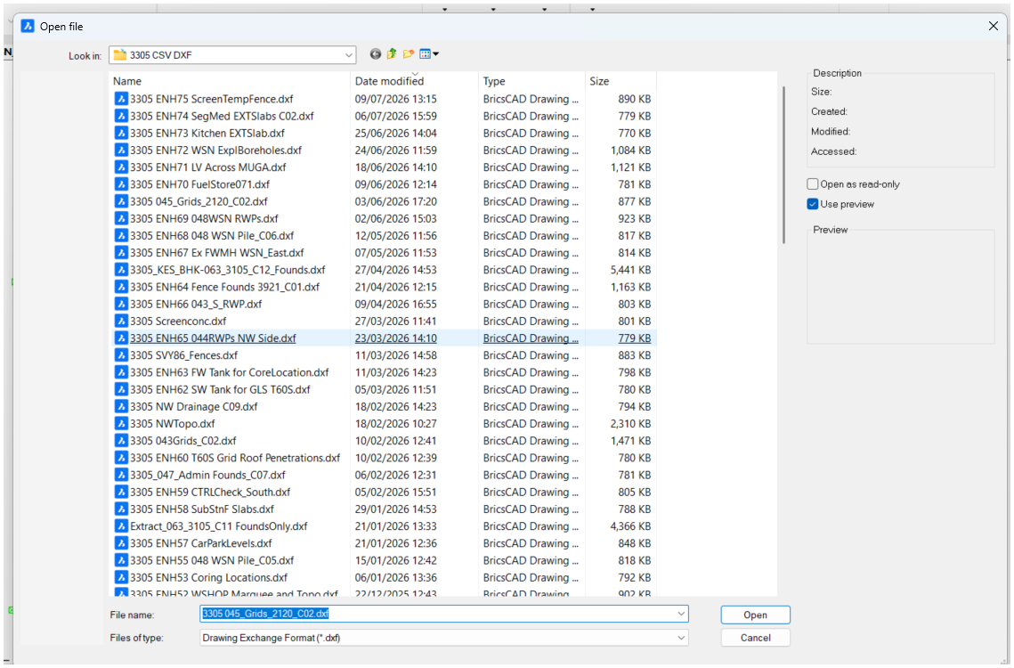
Task: Expand the File name history dropdown arrow
Action: [x=681, y=614]
